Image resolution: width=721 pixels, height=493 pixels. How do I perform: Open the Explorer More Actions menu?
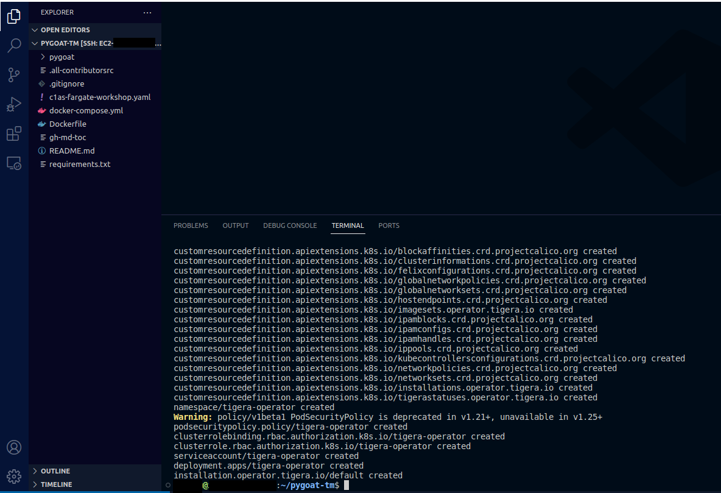[x=147, y=12]
